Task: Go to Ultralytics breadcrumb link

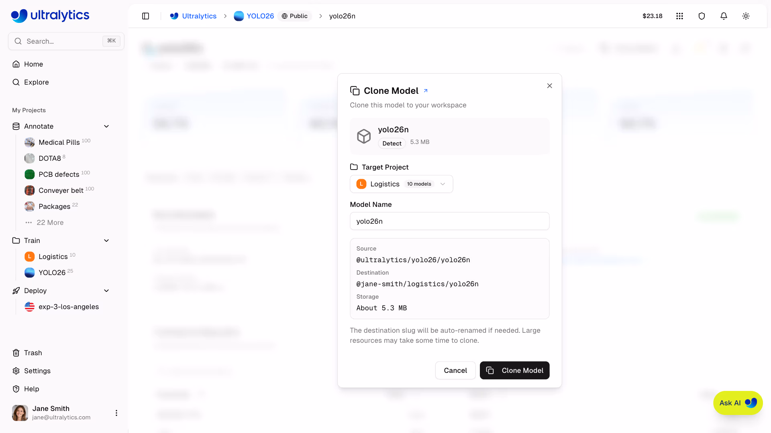Action: pos(199,16)
